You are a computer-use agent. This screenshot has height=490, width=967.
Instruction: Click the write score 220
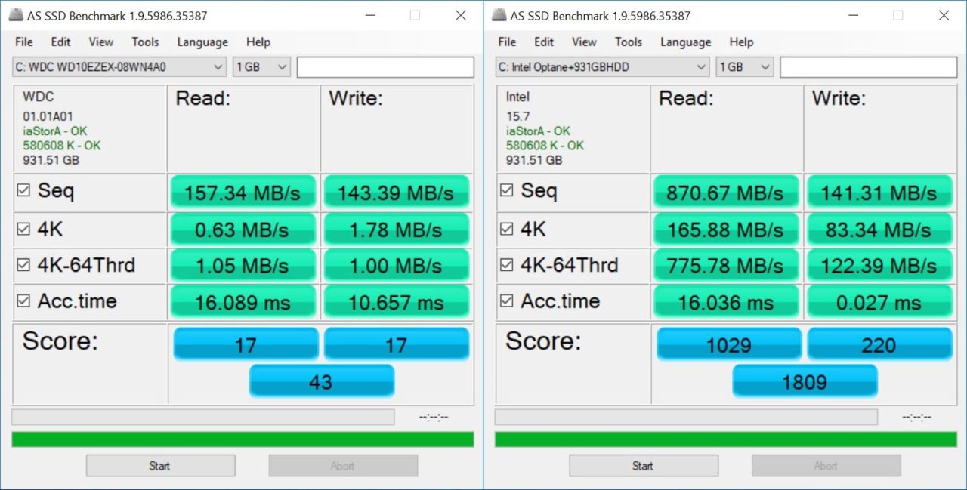[880, 344]
